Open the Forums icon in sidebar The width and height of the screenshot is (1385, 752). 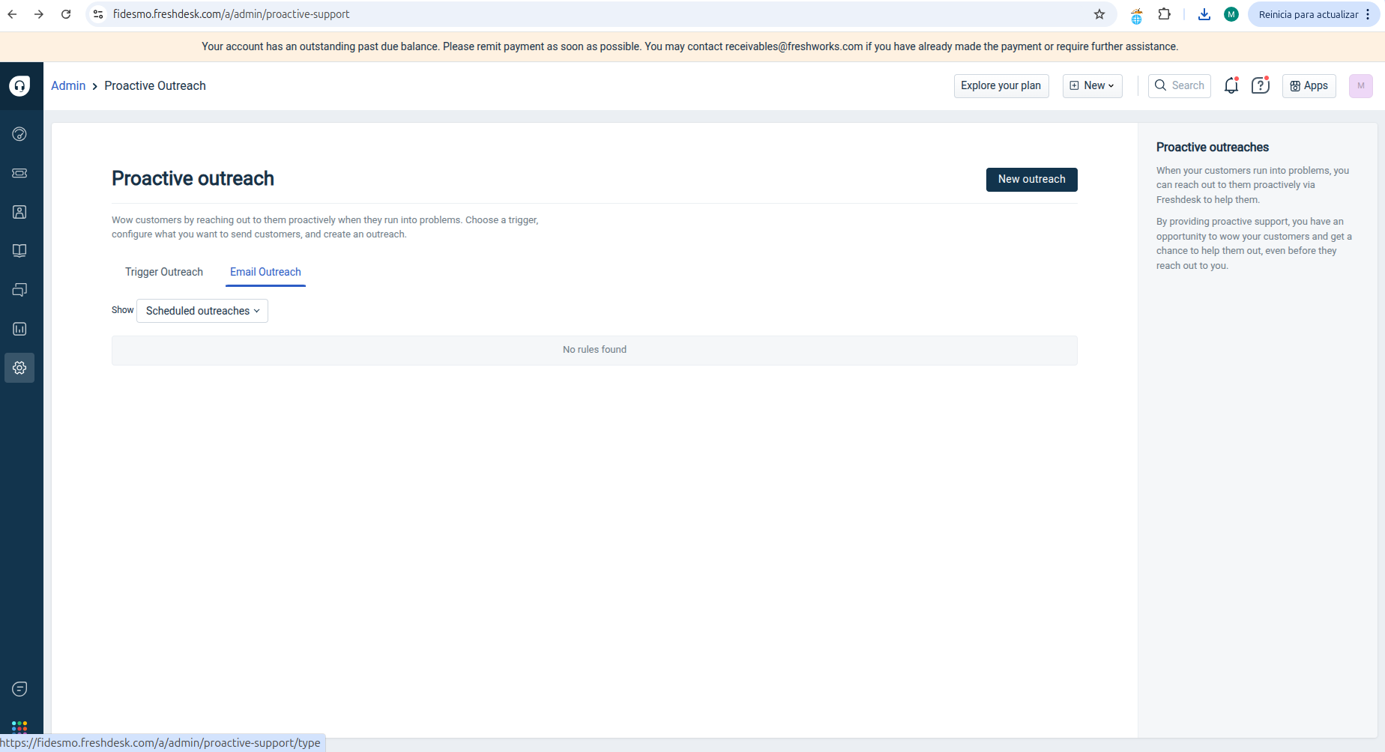coord(19,290)
